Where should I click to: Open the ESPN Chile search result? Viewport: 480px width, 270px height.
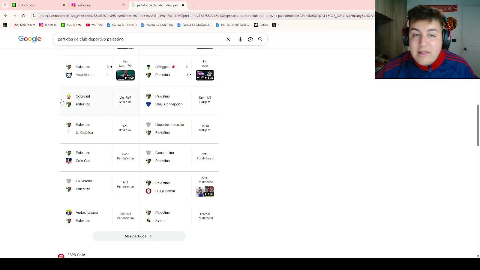76,255
